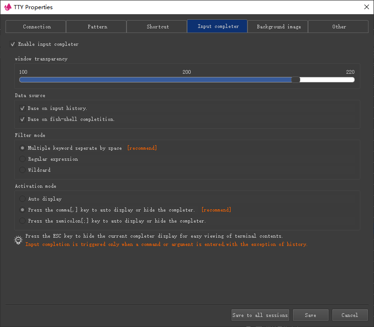
Task: Uncheck Base on fish-shell completion
Action: point(22,120)
